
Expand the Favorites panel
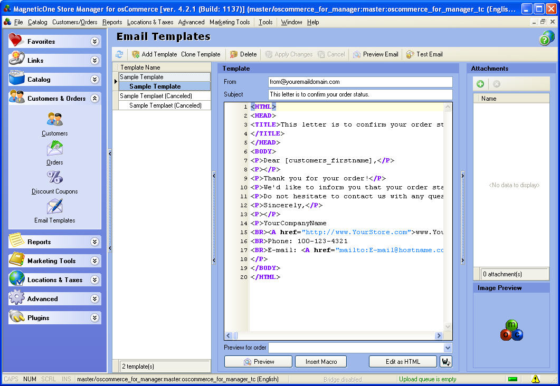tap(94, 41)
